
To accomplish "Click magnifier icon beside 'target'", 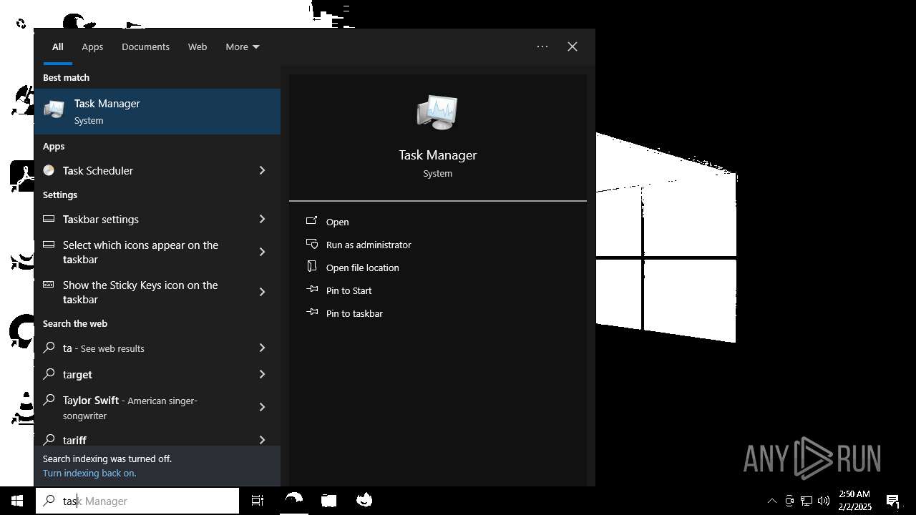I will click(49, 373).
